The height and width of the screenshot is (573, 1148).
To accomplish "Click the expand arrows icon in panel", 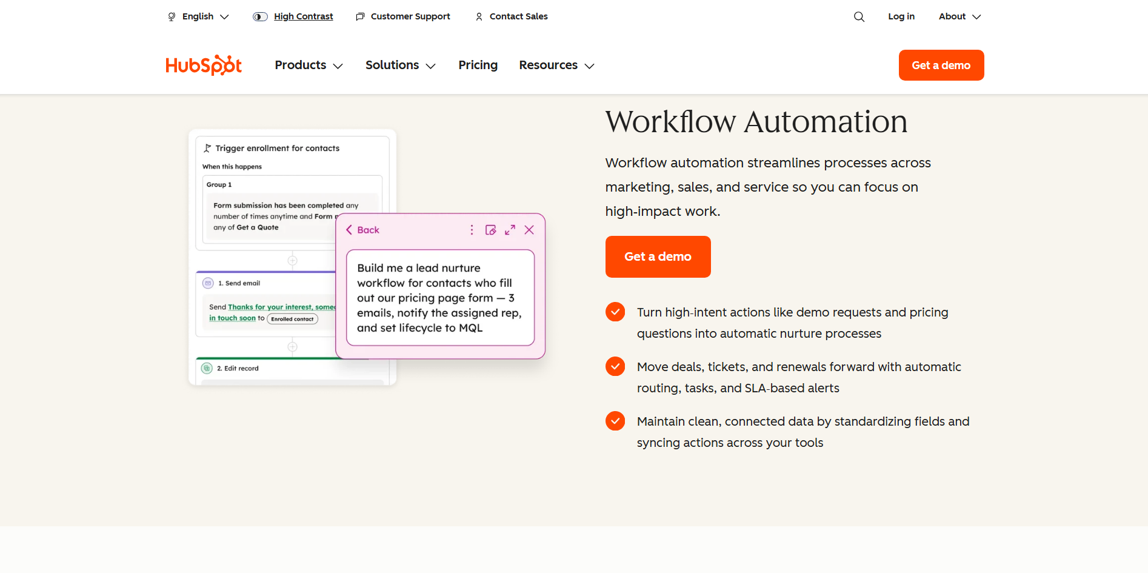I will point(510,230).
